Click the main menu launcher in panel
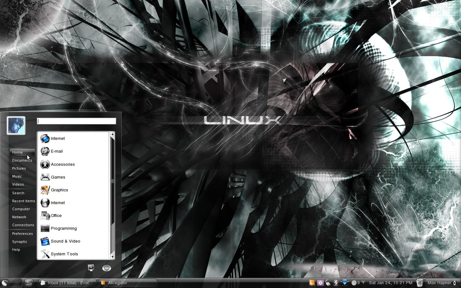This screenshot has width=461, height=288. tap(5, 283)
